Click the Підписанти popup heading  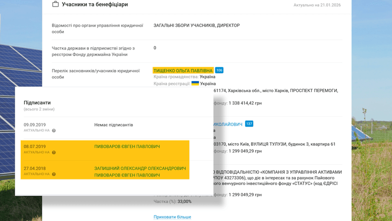pos(37,103)
